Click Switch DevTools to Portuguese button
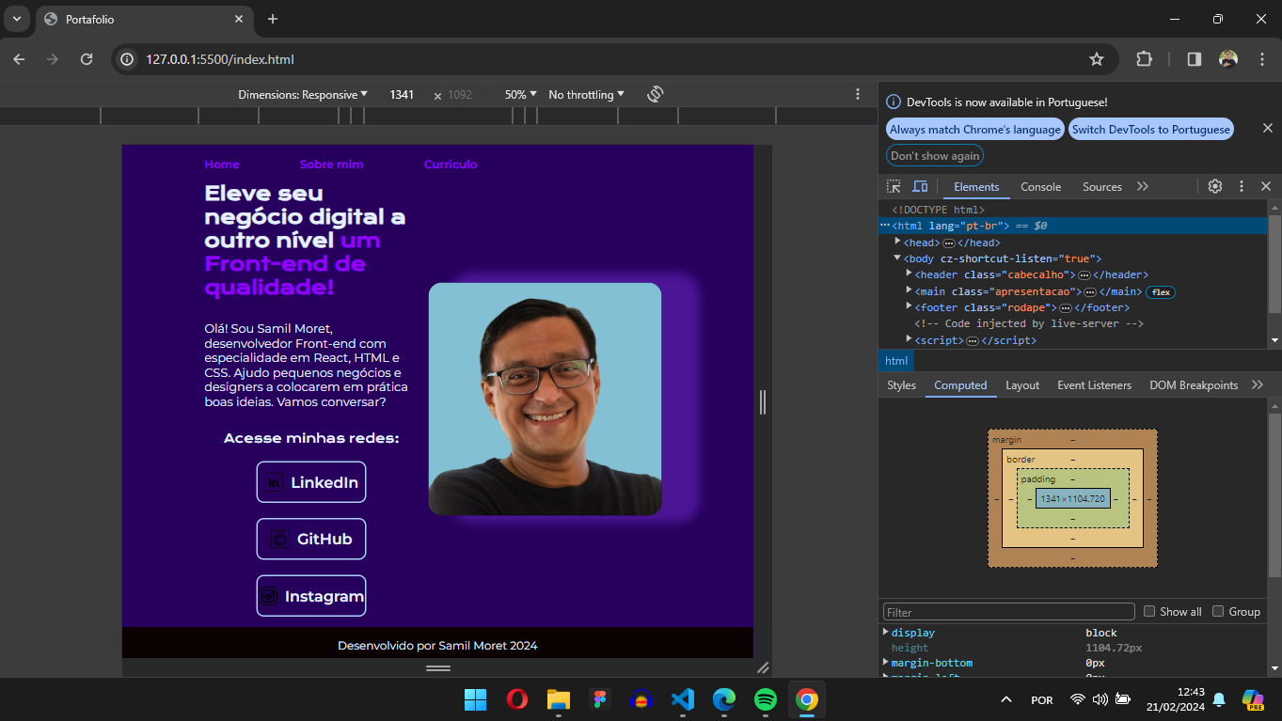 click(x=1150, y=130)
